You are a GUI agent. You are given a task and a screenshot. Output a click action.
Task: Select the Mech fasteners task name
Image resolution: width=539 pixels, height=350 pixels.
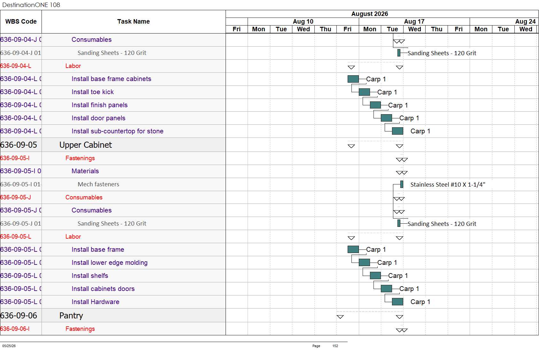point(98,184)
